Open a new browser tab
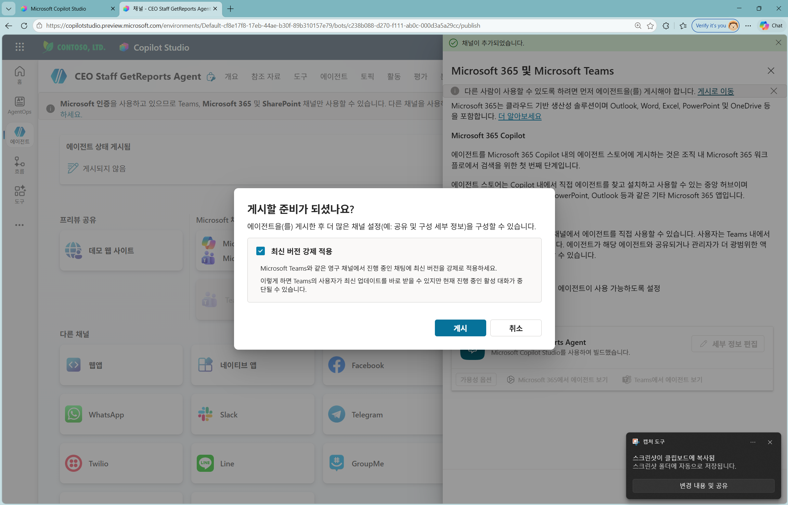The width and height of the screenshot is (788, 505). click(x=231, y=9)
